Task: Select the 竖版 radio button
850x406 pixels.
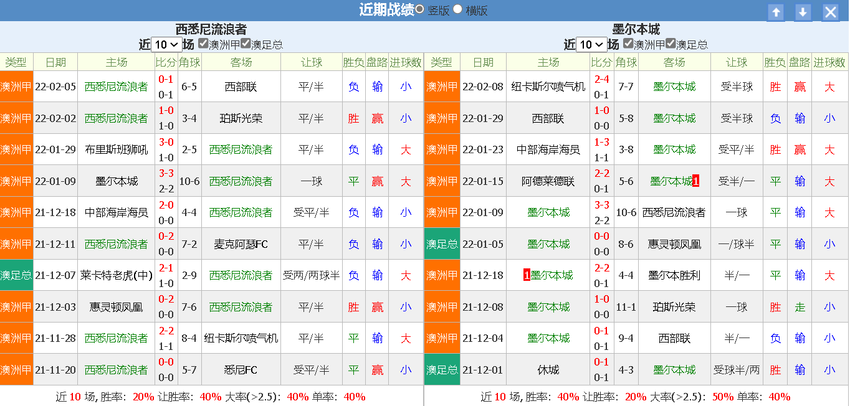Action: tap(420, 9)
